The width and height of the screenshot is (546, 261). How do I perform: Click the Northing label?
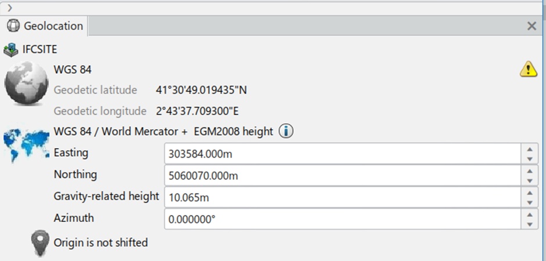75,174
